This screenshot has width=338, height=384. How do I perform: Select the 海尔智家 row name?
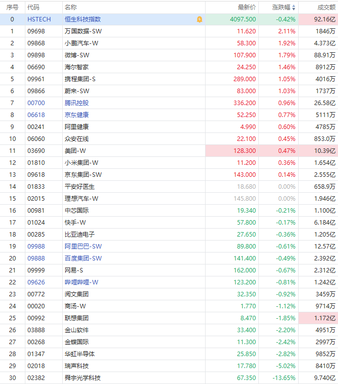pos(77,67)
